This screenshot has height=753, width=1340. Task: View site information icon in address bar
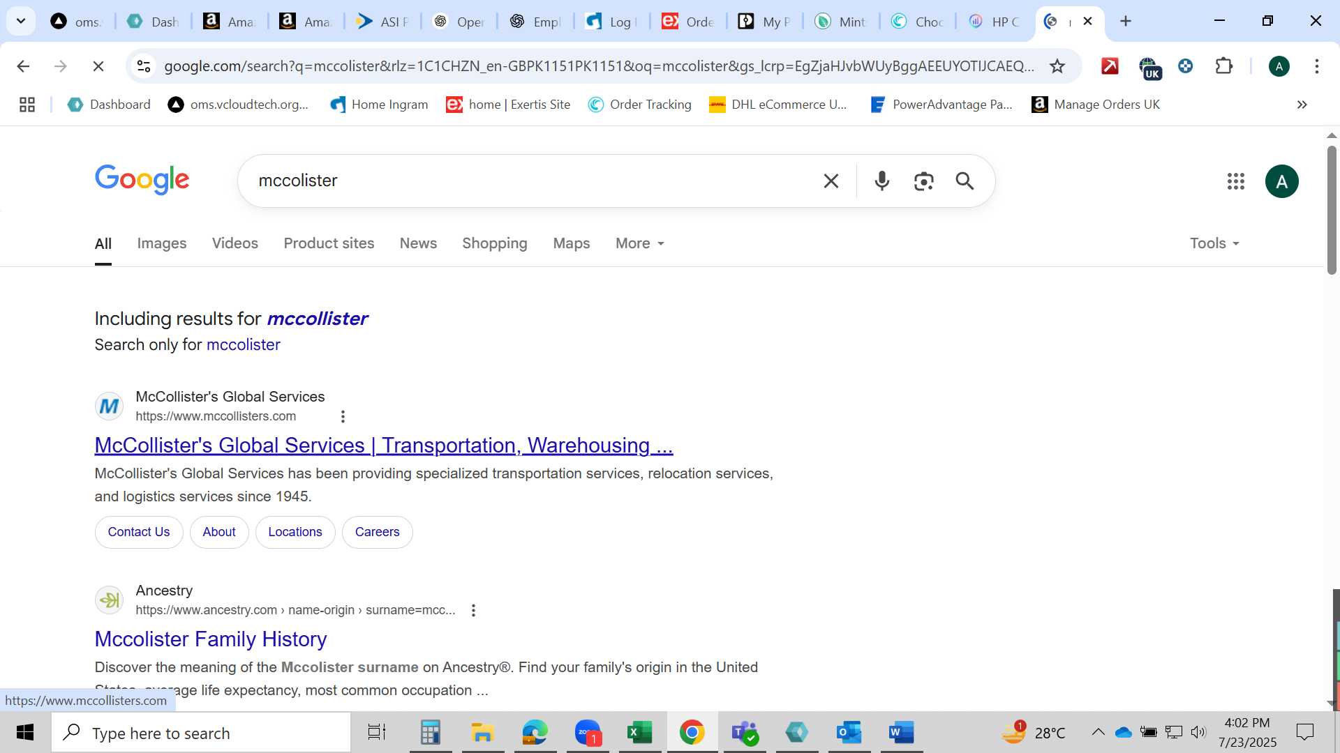tap(144, 66)
